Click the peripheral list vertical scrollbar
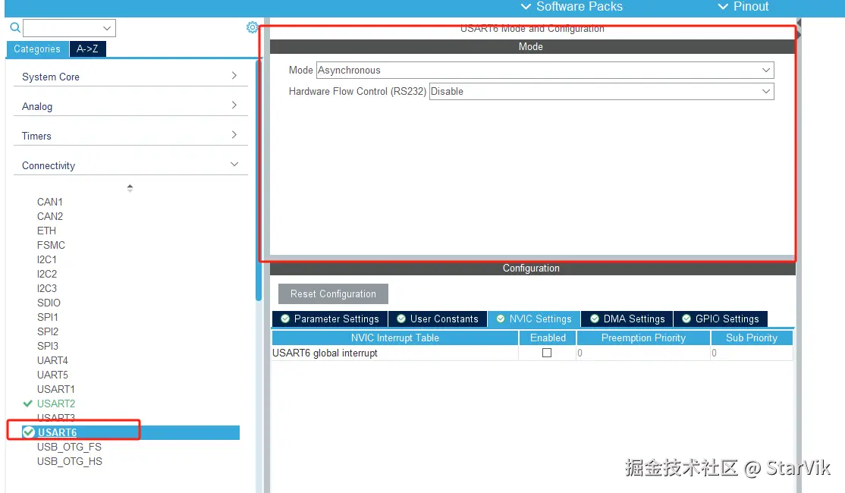Image resolution: width=845 pixels, height=493 pixels. tap(259, 181)
